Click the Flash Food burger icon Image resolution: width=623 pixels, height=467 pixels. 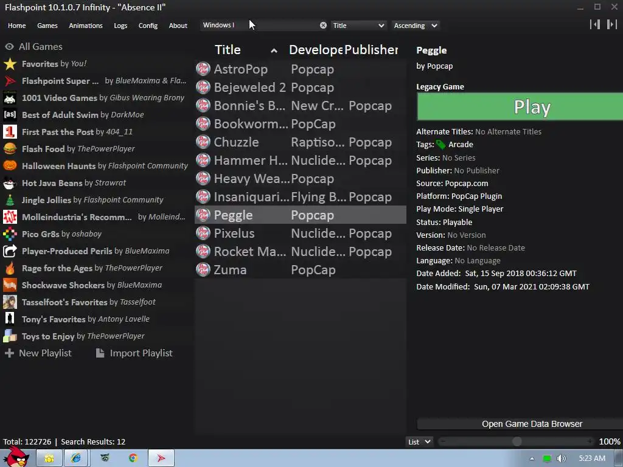(10, 149)
